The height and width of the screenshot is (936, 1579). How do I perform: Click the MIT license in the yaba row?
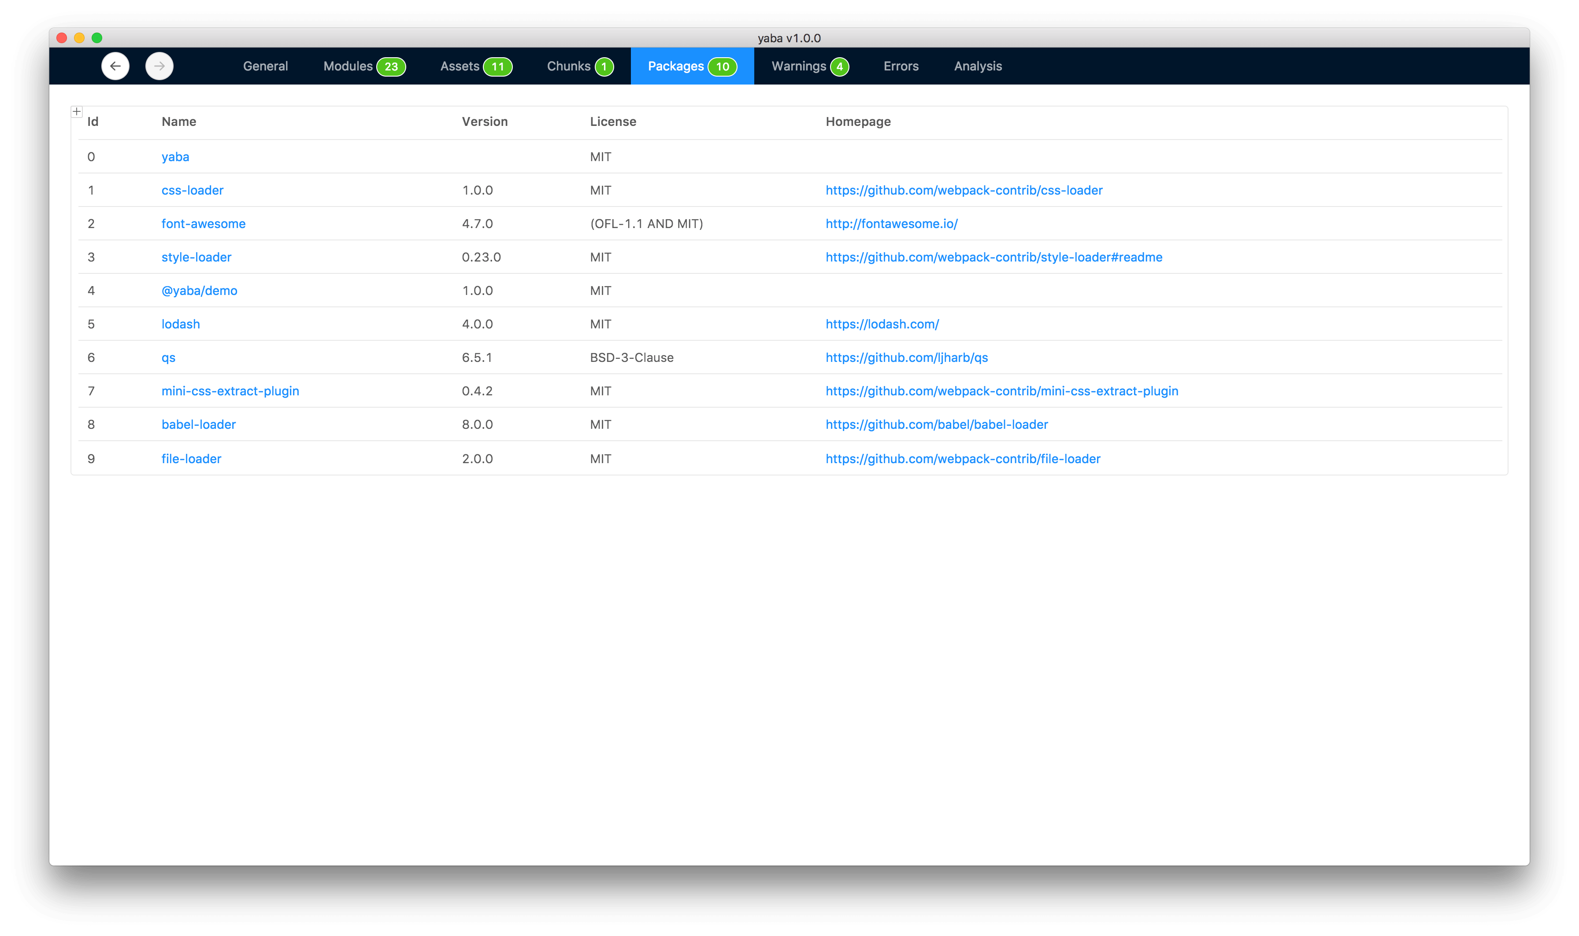(600, 156)
